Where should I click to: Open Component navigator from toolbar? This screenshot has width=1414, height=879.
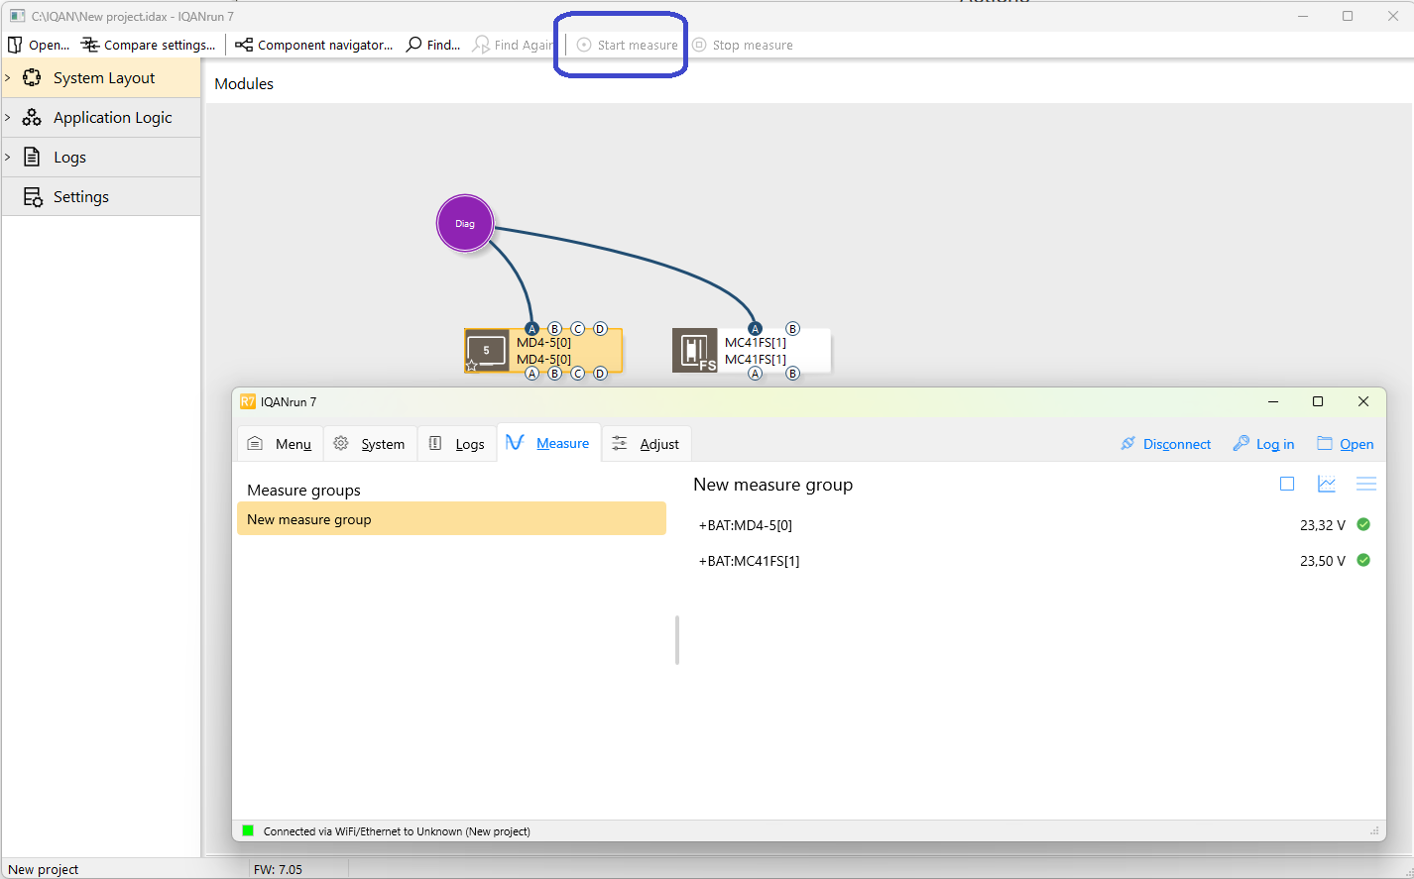click(314, 45)
